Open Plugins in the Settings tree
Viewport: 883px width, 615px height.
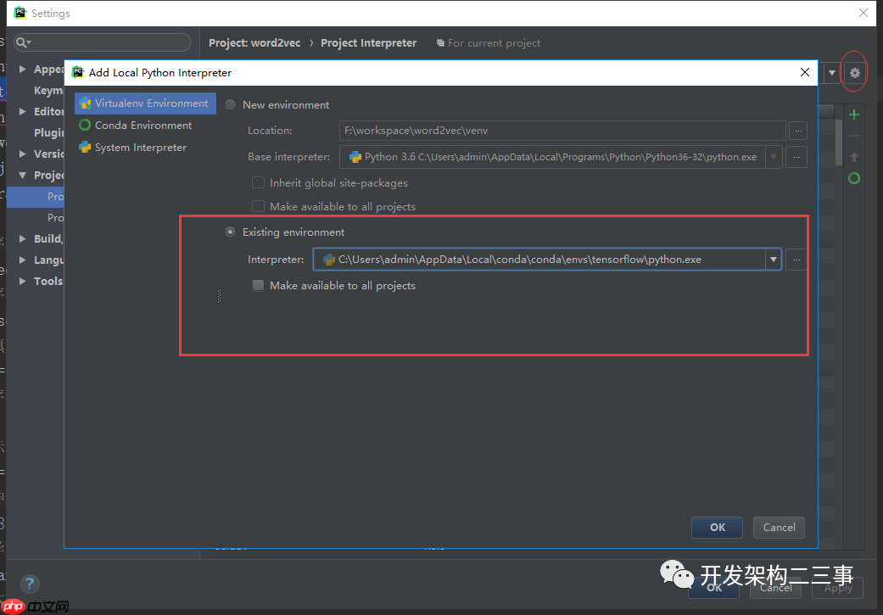[48, 133]
